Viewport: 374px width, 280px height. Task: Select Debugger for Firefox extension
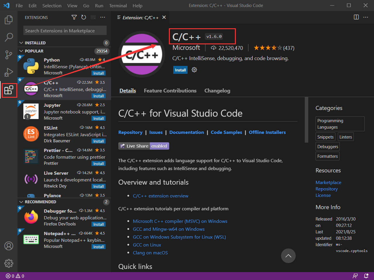coord(64,217)
